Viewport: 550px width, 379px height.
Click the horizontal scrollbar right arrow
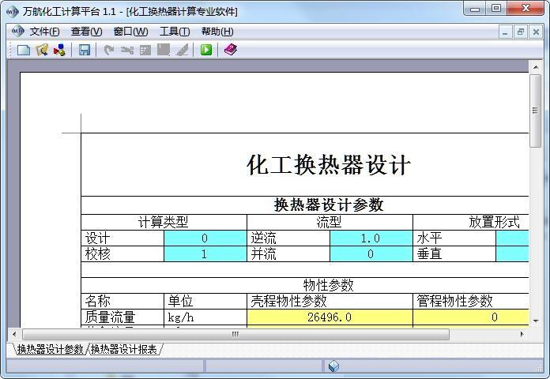[x=522, y=335]
